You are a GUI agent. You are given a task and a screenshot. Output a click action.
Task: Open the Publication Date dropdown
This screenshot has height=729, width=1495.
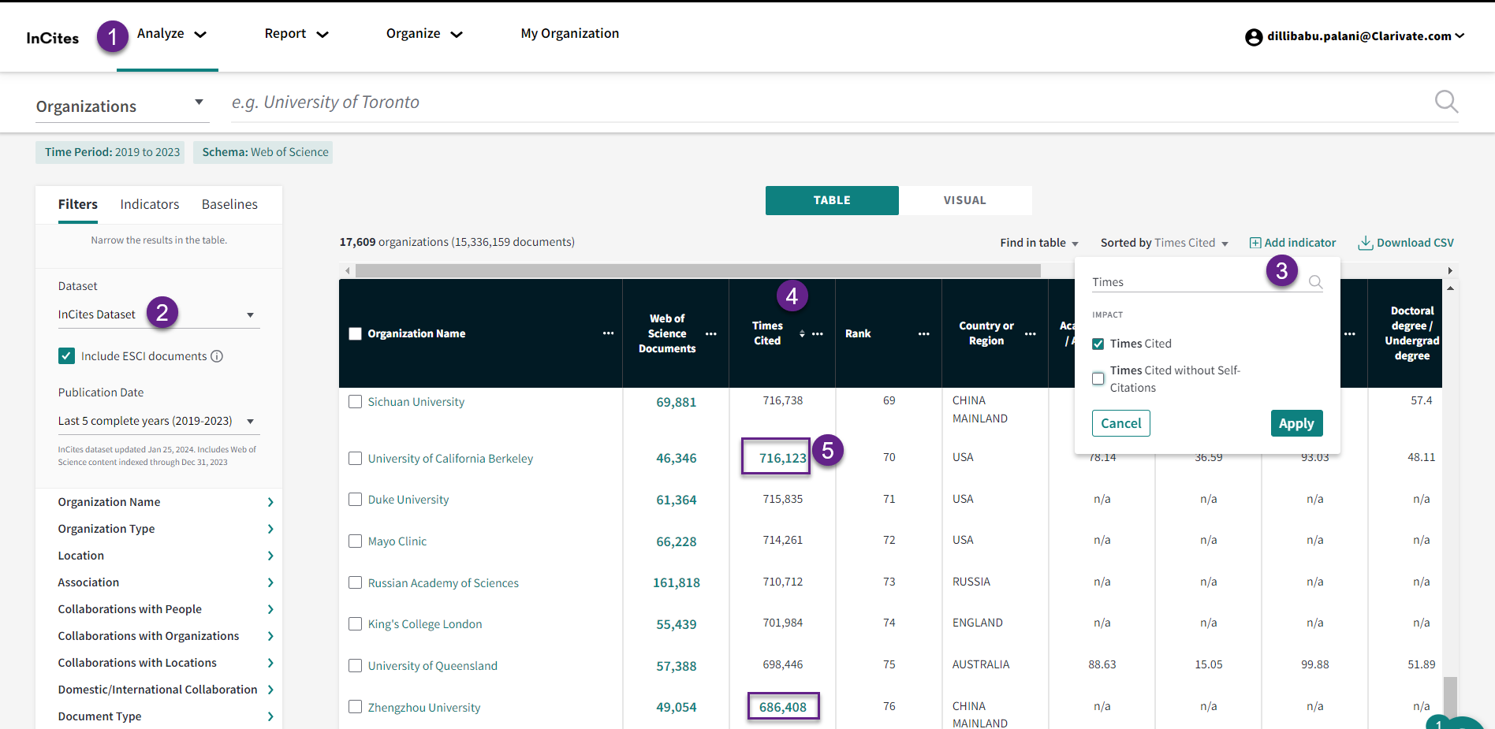(x=158, y=421)
